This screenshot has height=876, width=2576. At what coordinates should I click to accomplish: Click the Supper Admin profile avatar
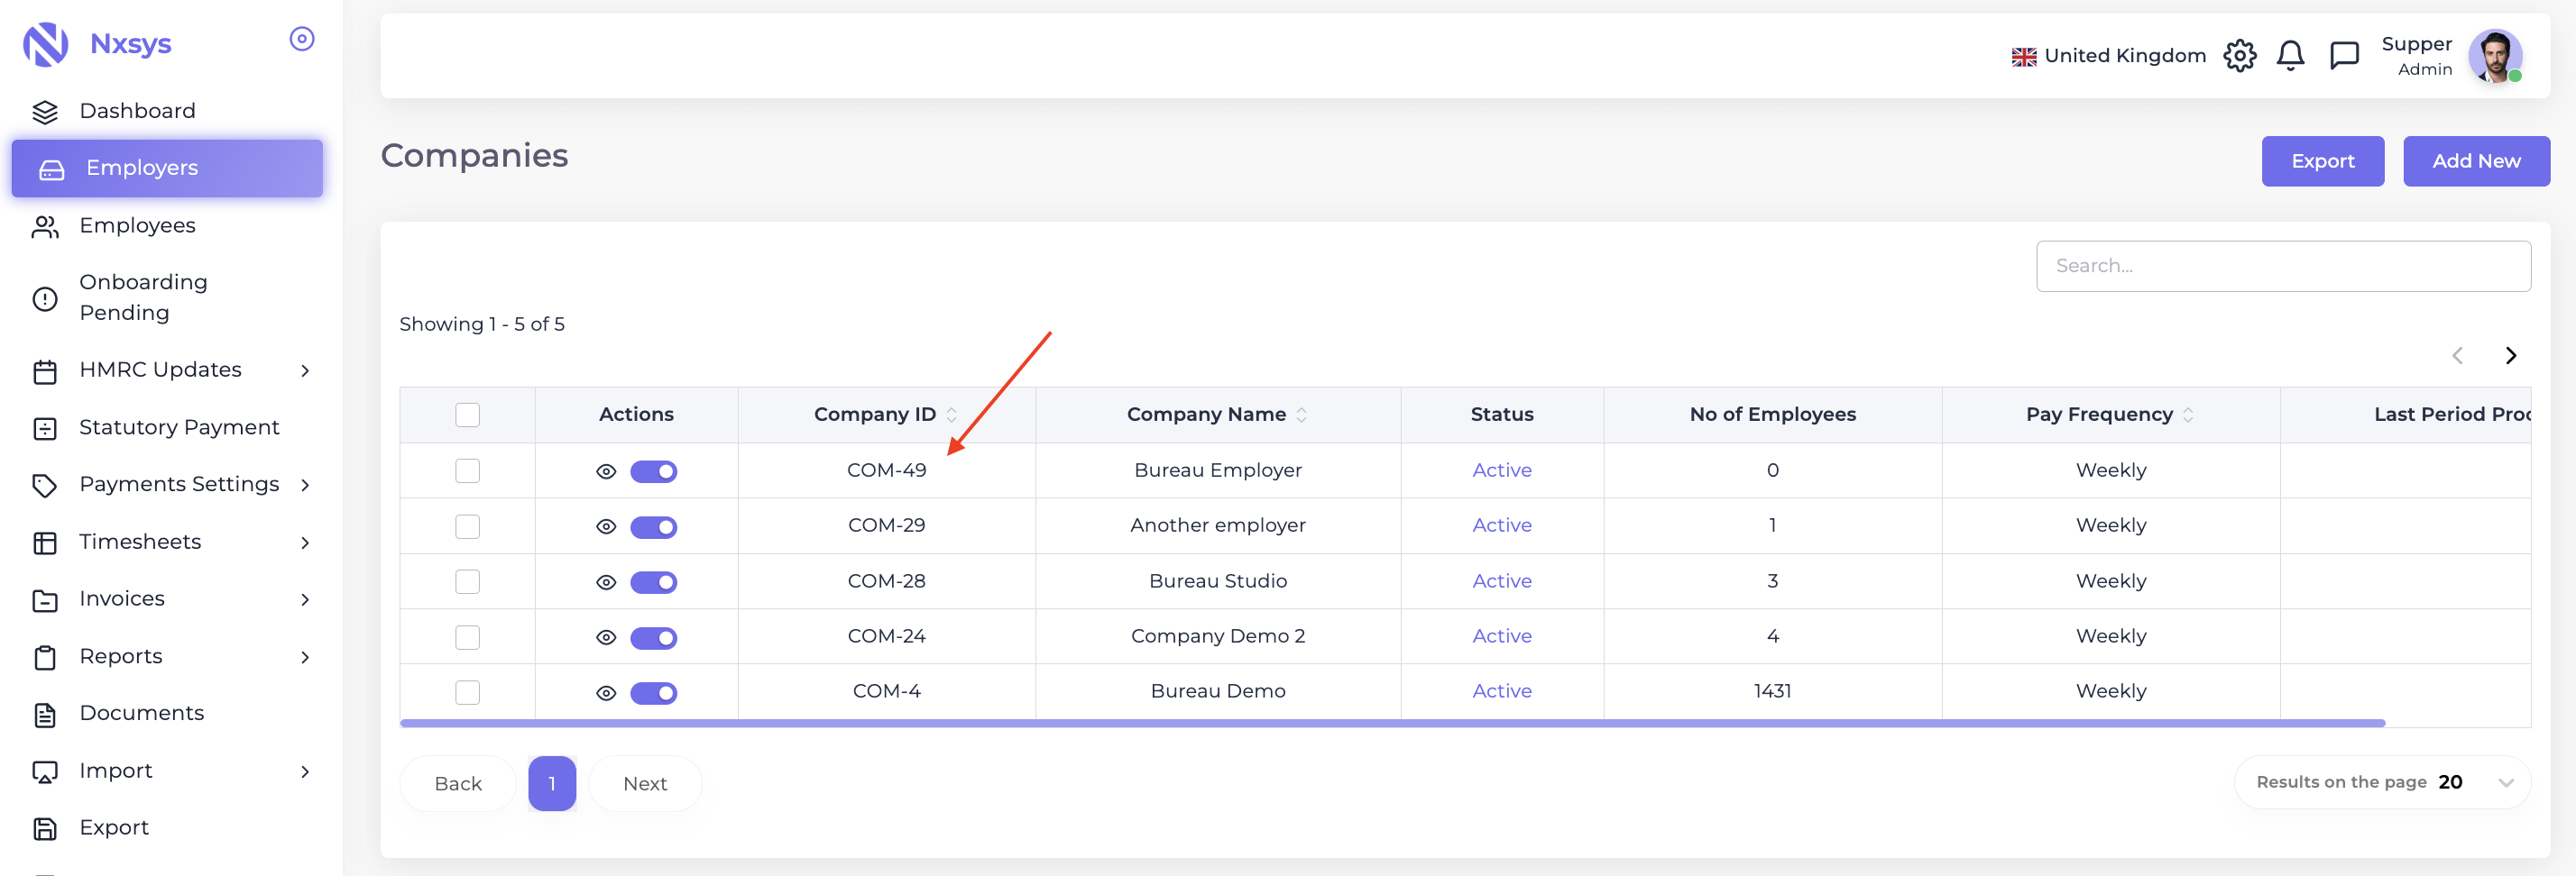point(2494,56)
